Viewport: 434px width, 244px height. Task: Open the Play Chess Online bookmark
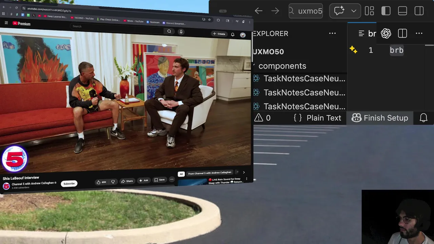click(x=108, y=20)
